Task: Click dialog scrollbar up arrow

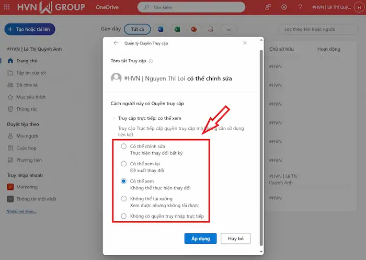Action: pyautogui.click(x=261, y=40)
